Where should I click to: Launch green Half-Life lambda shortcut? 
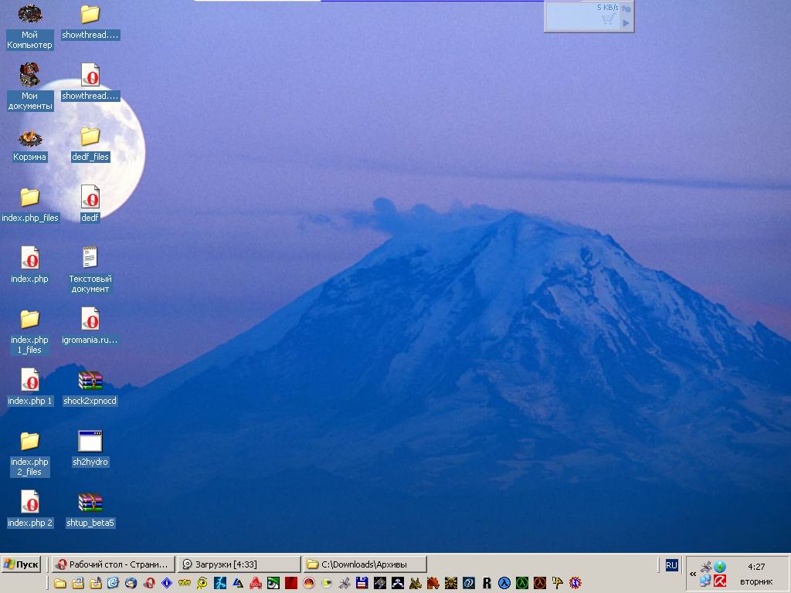point(521,584)
